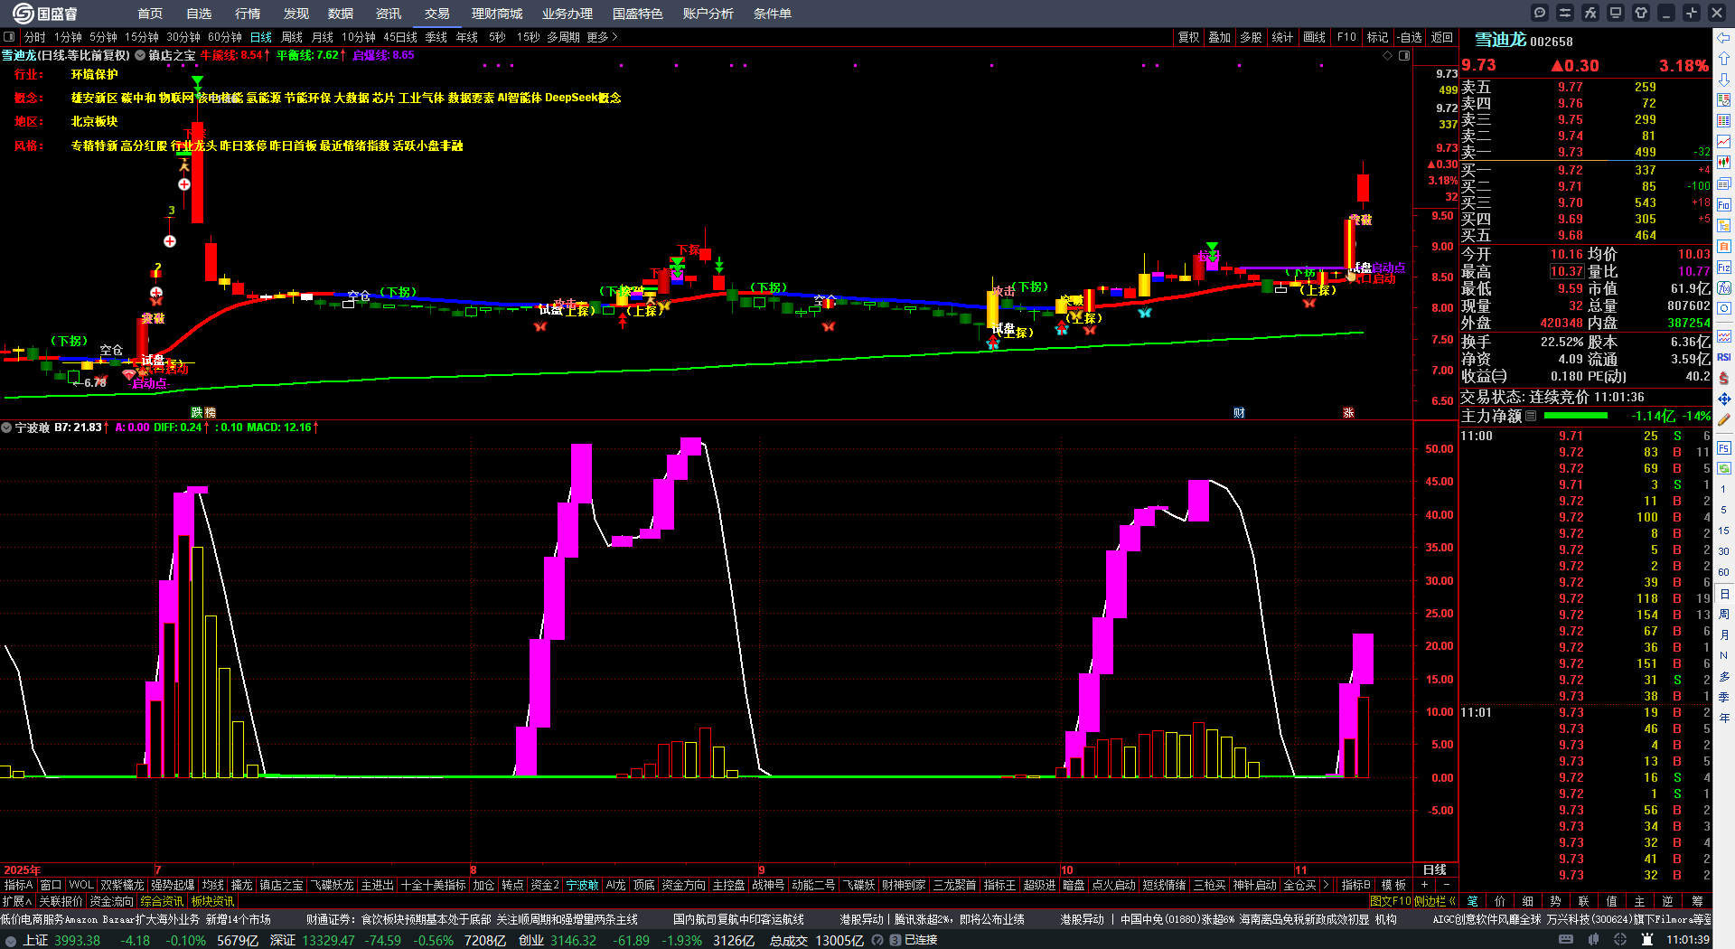The height and width of the screenshot is (949, 1735).
Task: Click the up arrow in right sidebar
Action: [x=1724, y=59]
